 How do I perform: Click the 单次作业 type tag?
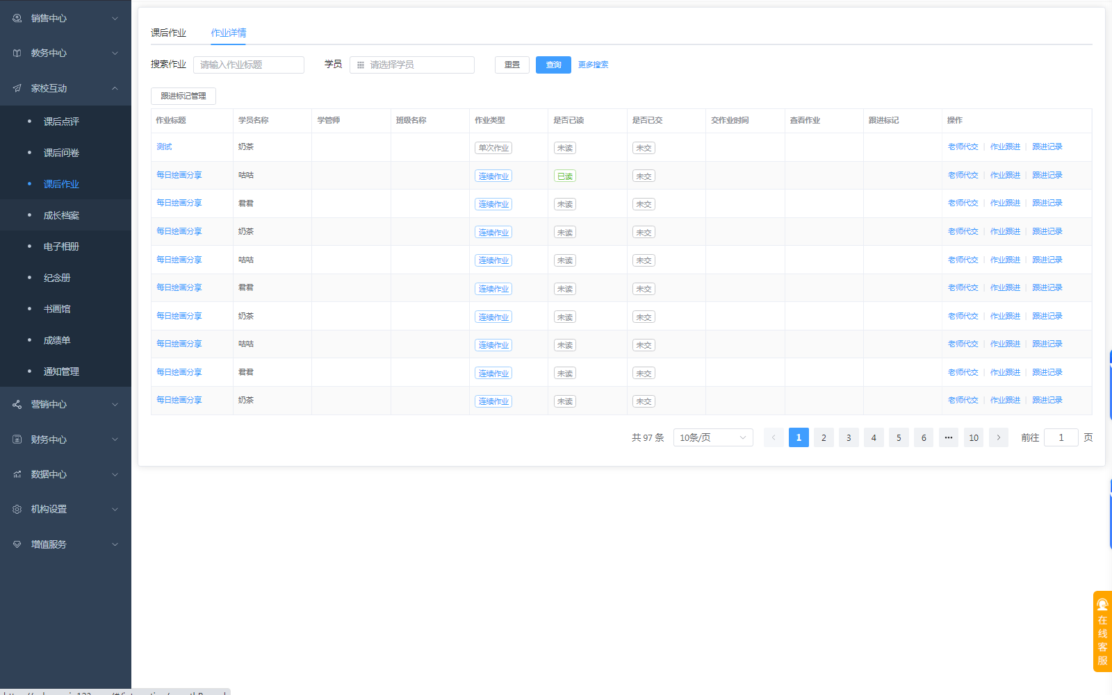[x=494, y=148]
